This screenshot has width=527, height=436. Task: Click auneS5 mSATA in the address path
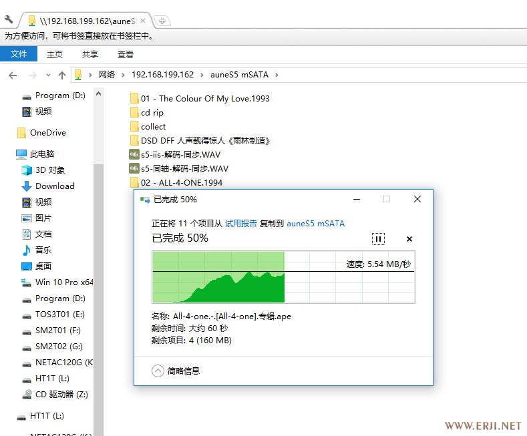coord(239,75)
